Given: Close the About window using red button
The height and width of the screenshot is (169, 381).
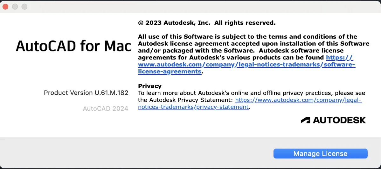Looking at the screenshot, I should (x=5, y=7).
